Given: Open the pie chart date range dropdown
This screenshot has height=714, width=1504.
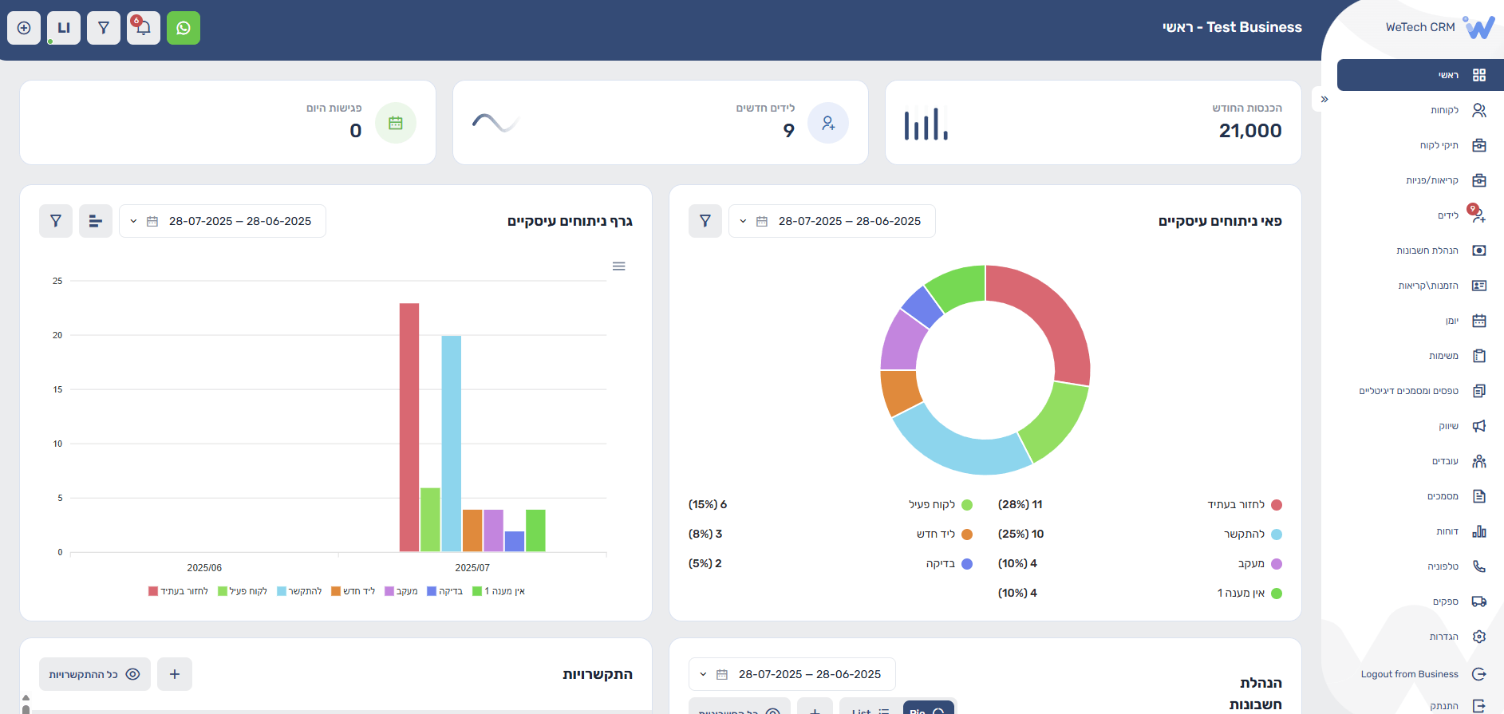Looking at the screenshot, I should (832, 221).
